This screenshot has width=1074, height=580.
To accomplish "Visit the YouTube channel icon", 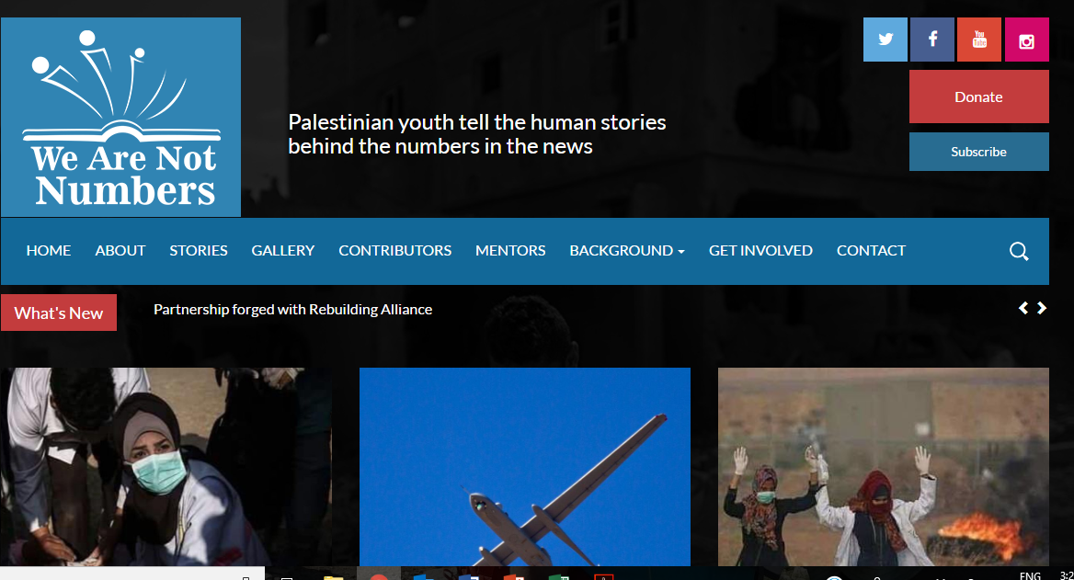I will (x=979, y=40).
